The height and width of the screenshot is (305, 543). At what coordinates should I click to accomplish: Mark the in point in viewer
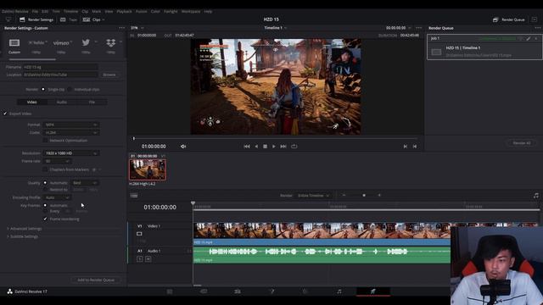tap(406, 147)
